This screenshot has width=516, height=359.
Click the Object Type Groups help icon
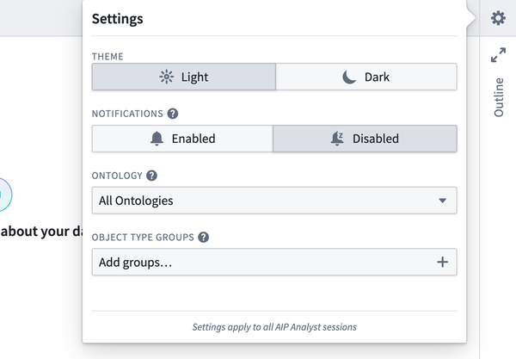pos(204,237)
